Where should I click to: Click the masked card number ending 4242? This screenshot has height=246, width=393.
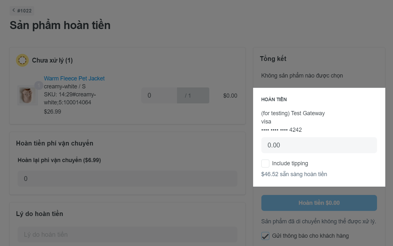coord(281,130)
